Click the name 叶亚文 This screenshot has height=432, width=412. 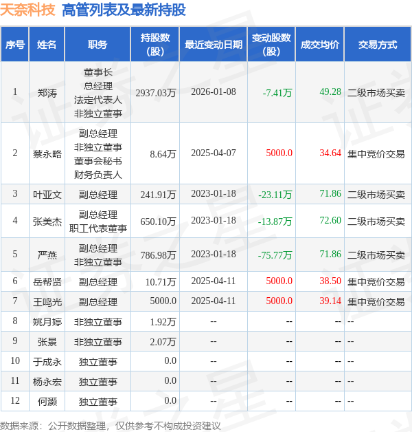[47, 195]
